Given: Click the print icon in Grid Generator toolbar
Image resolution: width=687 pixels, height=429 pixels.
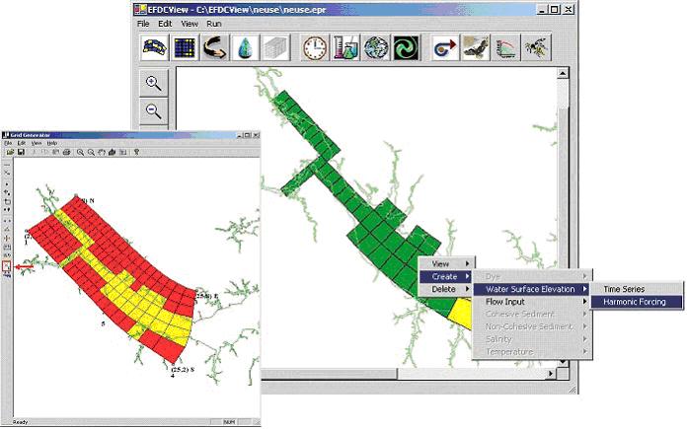Looking at the screenshot, I should click(66, 152).
